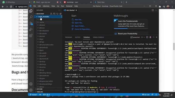Open the Terminal menu
This screenshot has width=175, height=98.
(69, 6)
